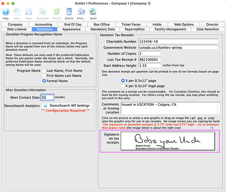Screen dimensions: 226x192
Task: Open Print from the printer icon
Action: point(81,12)
